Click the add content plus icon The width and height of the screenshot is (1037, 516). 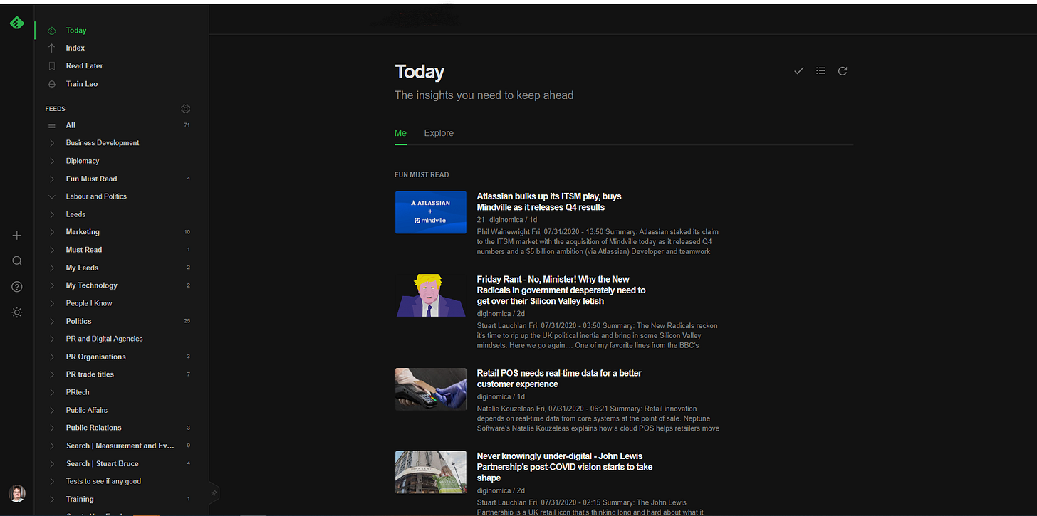tap(17, 236)
